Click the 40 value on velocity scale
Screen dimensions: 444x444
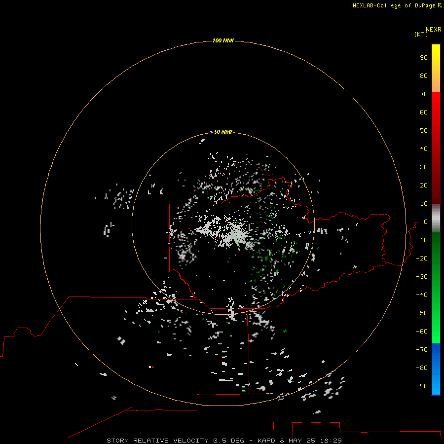424,149
